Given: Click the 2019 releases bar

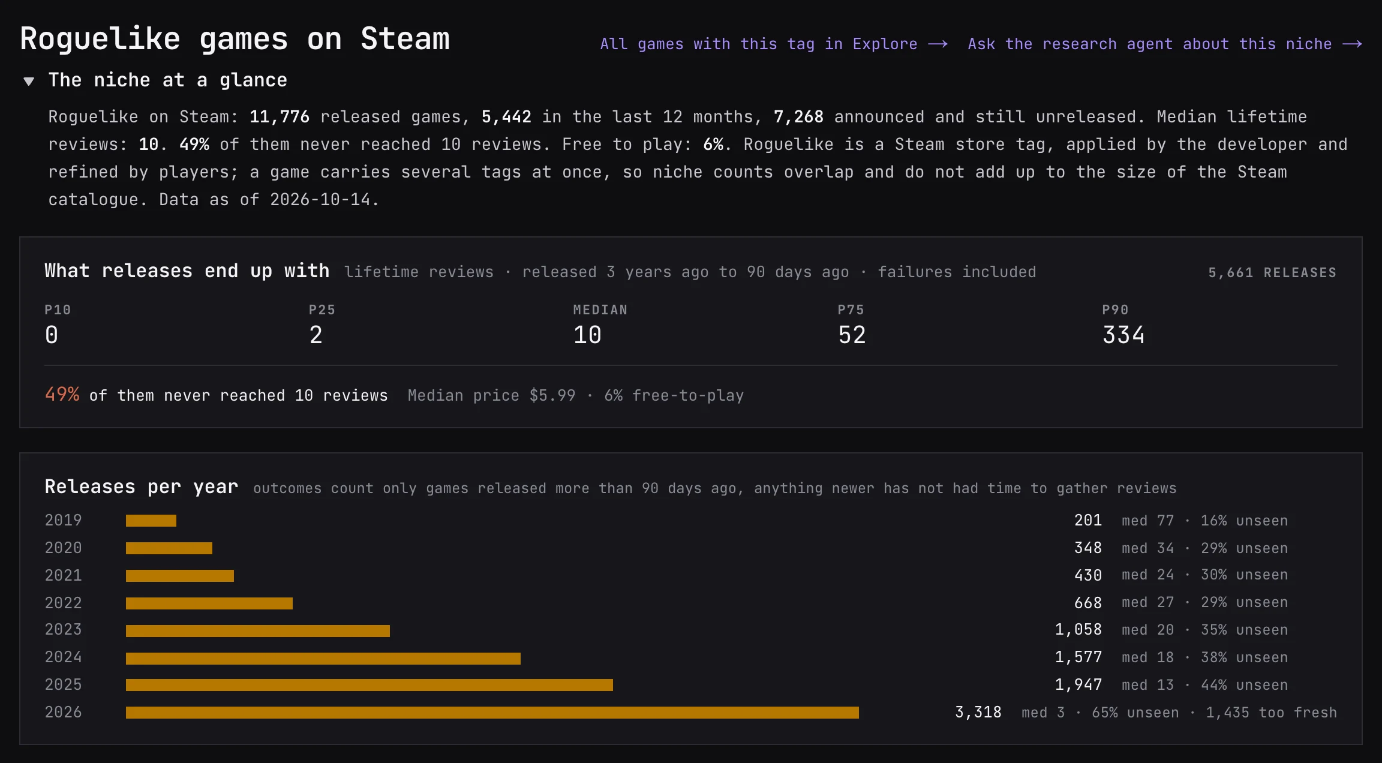Looking at the screenshot, I should coord(151,521).
